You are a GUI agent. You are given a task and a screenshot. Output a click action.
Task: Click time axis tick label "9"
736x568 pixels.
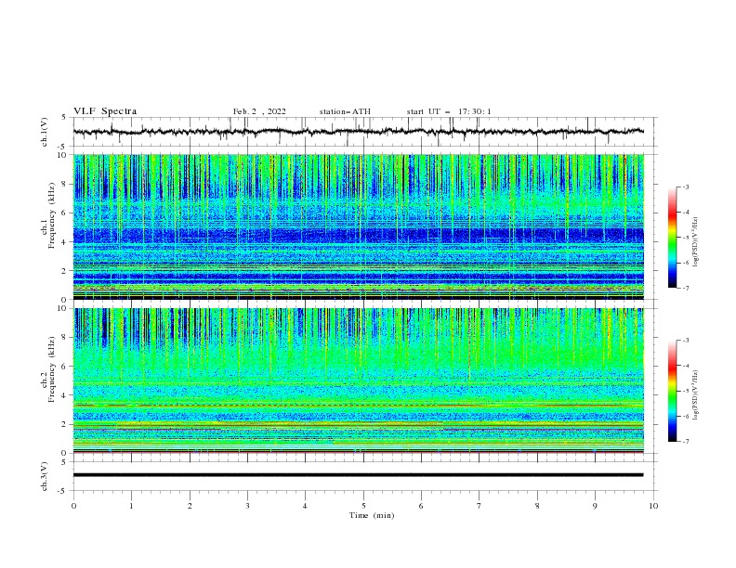[x=595, y=506]
